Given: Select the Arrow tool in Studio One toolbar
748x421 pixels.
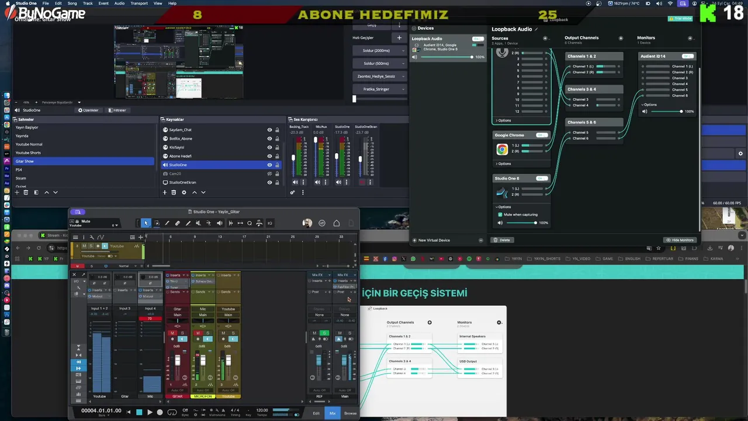Looking at the screenshot, I should click(146, 223).
